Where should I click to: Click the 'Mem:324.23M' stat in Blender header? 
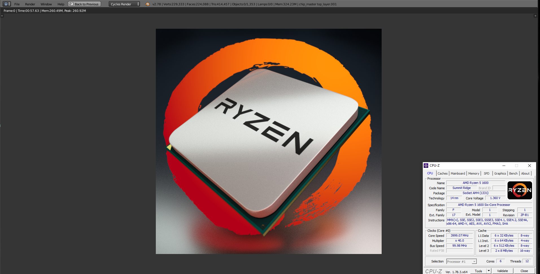pos(286,4)
